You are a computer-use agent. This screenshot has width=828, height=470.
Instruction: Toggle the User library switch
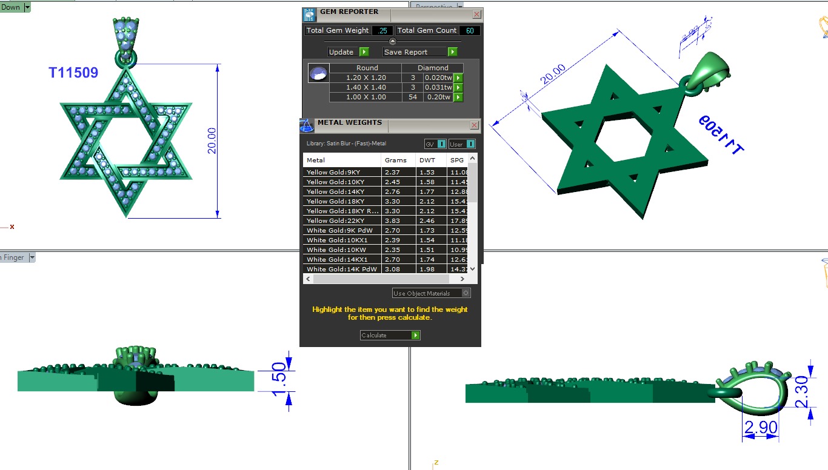470,144
